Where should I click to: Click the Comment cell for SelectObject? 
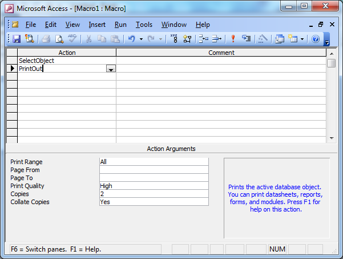221,61
